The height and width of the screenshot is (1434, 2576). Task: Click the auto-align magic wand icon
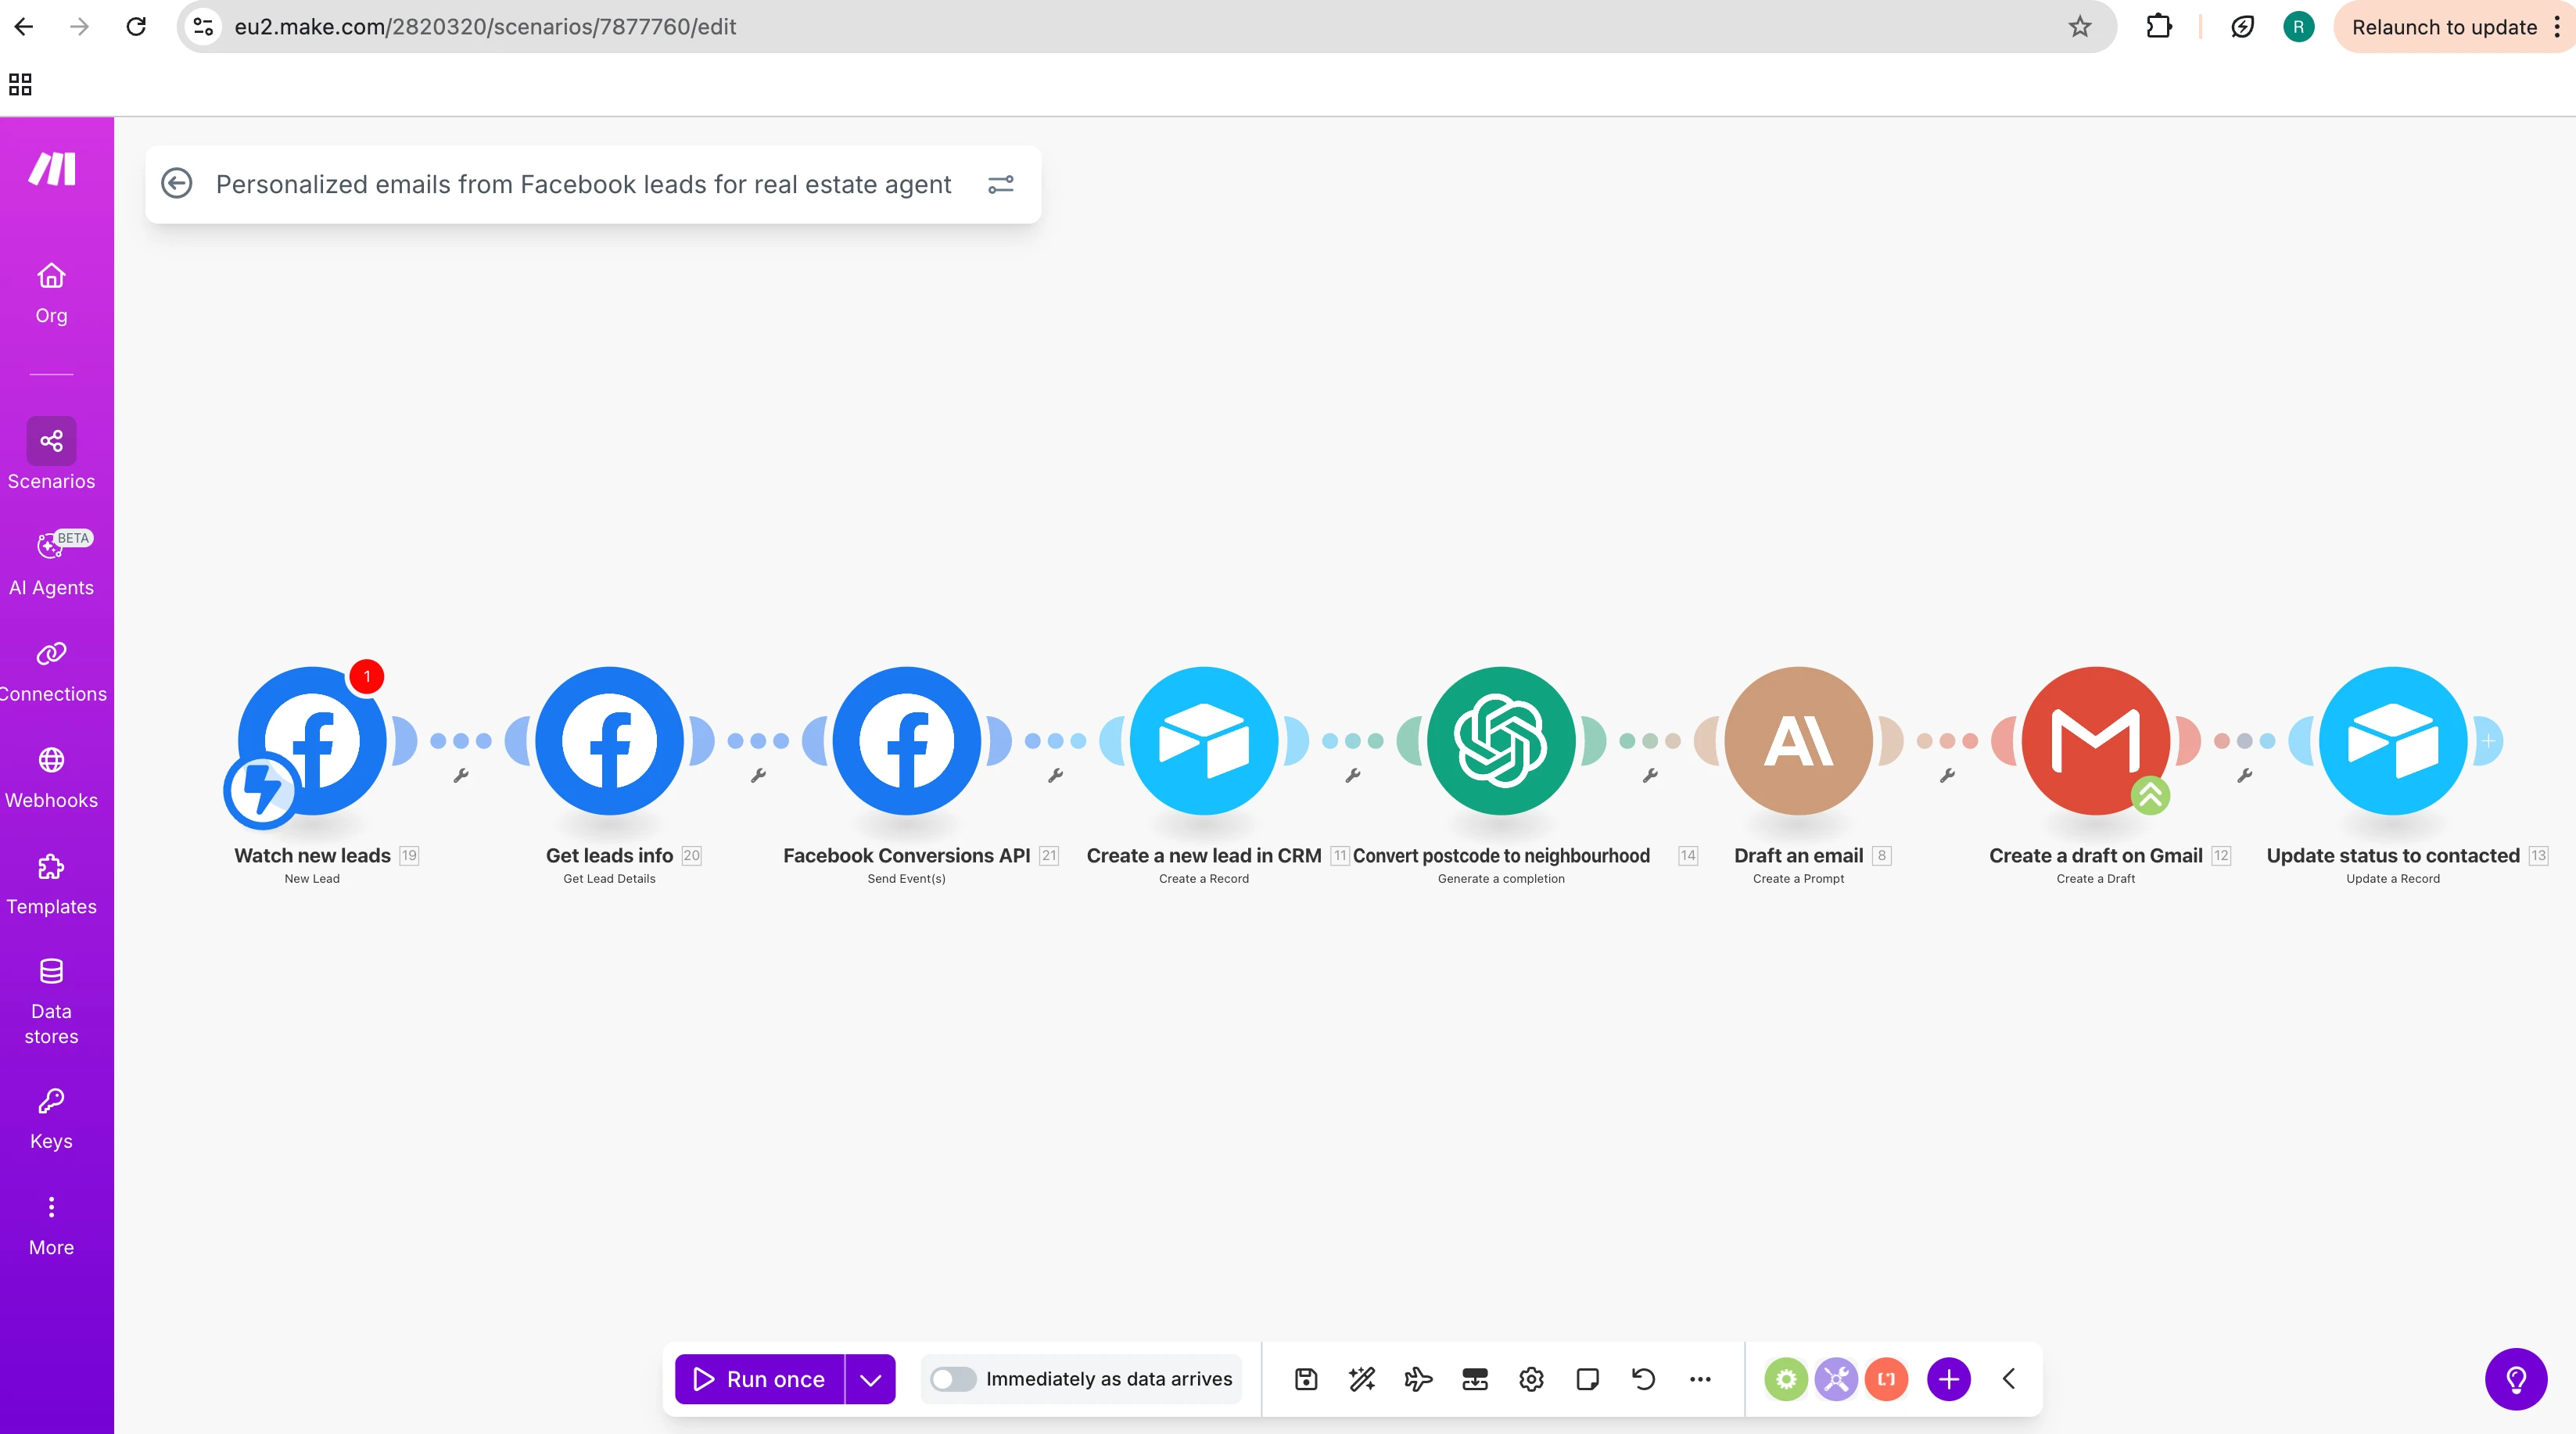pos(1362,1379)
